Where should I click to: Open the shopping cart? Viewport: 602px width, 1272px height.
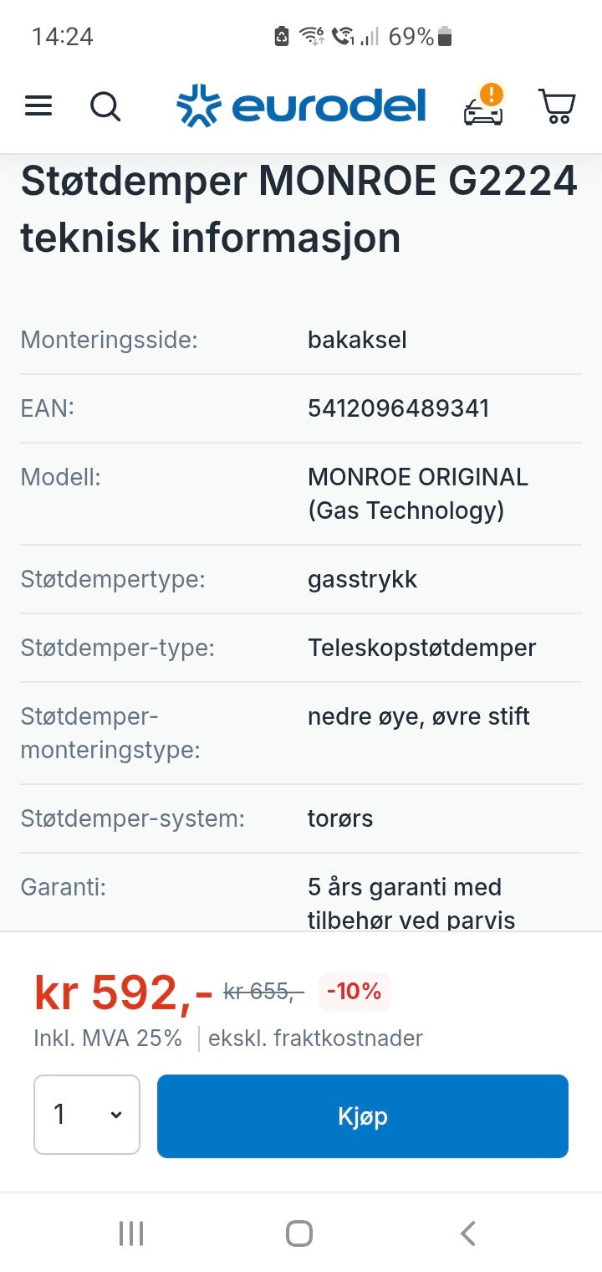point(557,106)
